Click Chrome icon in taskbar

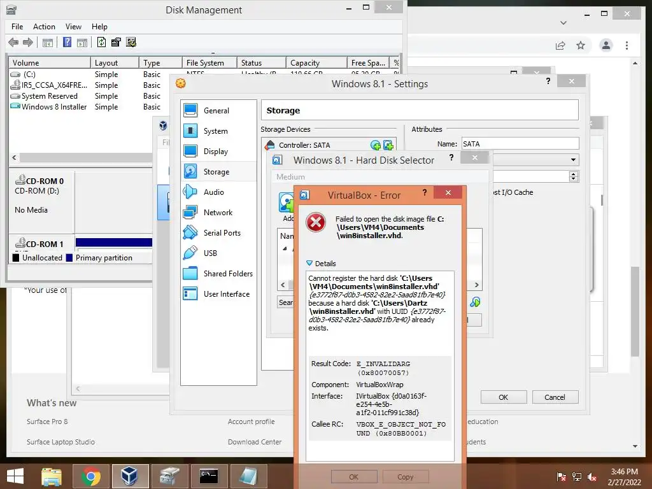90,476
